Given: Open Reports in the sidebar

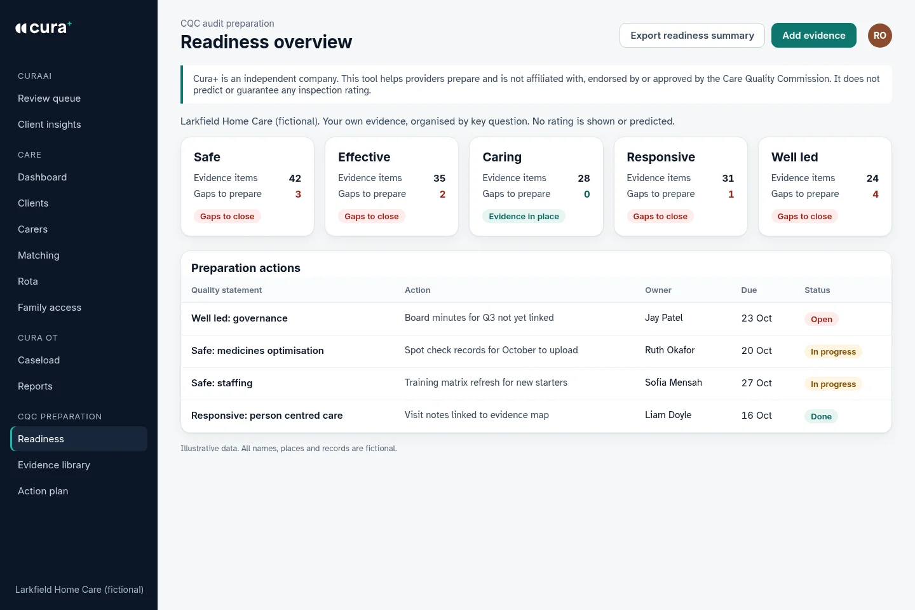Looking at the screenshot, I should pos(79,386).
